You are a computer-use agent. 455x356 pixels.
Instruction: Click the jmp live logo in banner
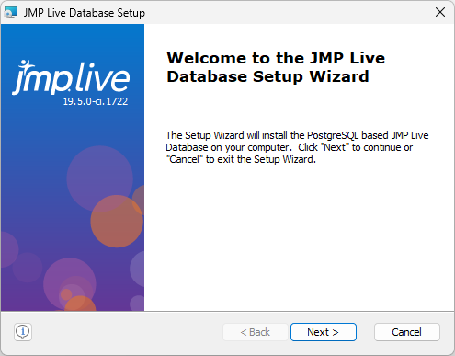tap(71, 77)
